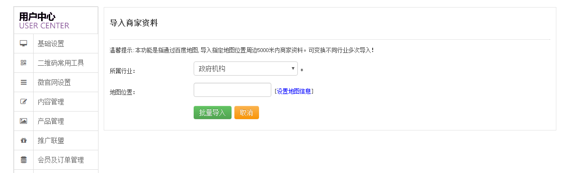The image size is (572, 173).
Task: Click the gift icon beside 推广联盟
Action: point(24,140)
